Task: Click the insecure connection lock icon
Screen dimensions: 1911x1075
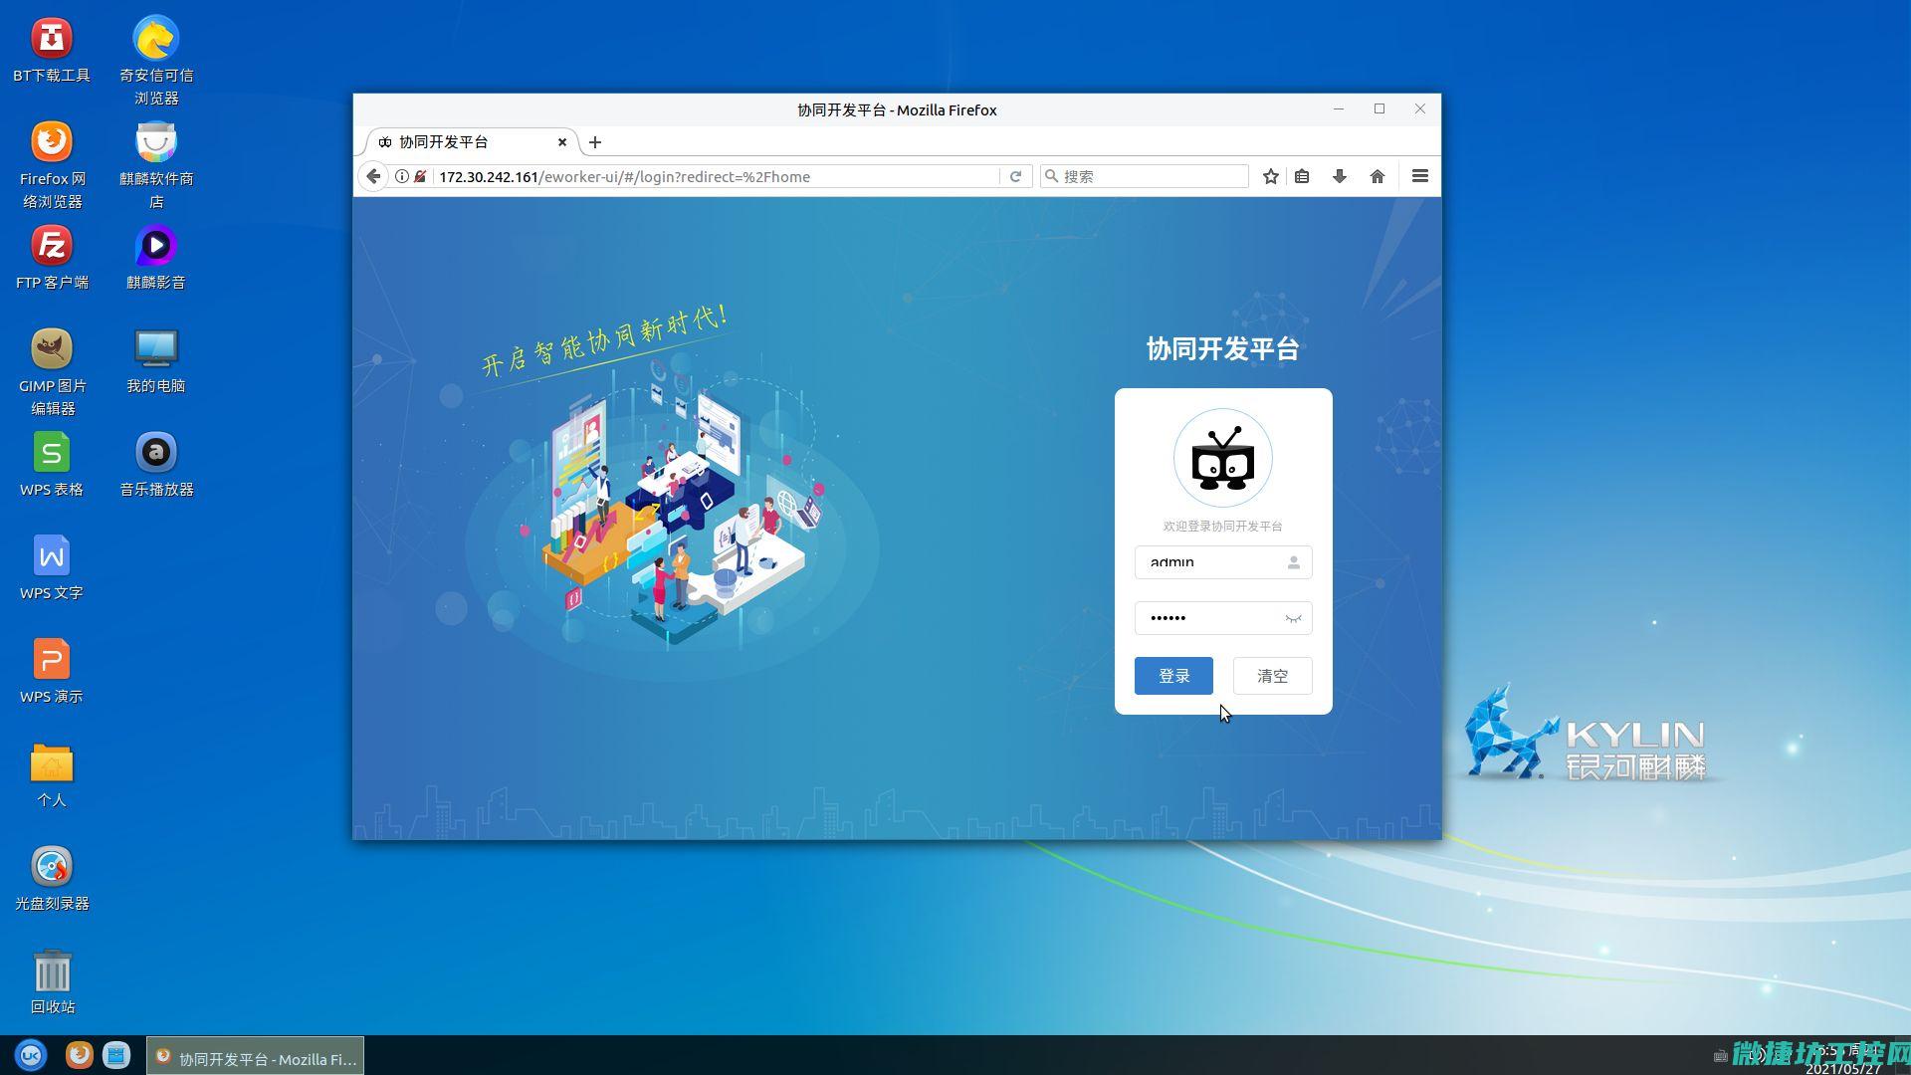Action: point(420,176)
